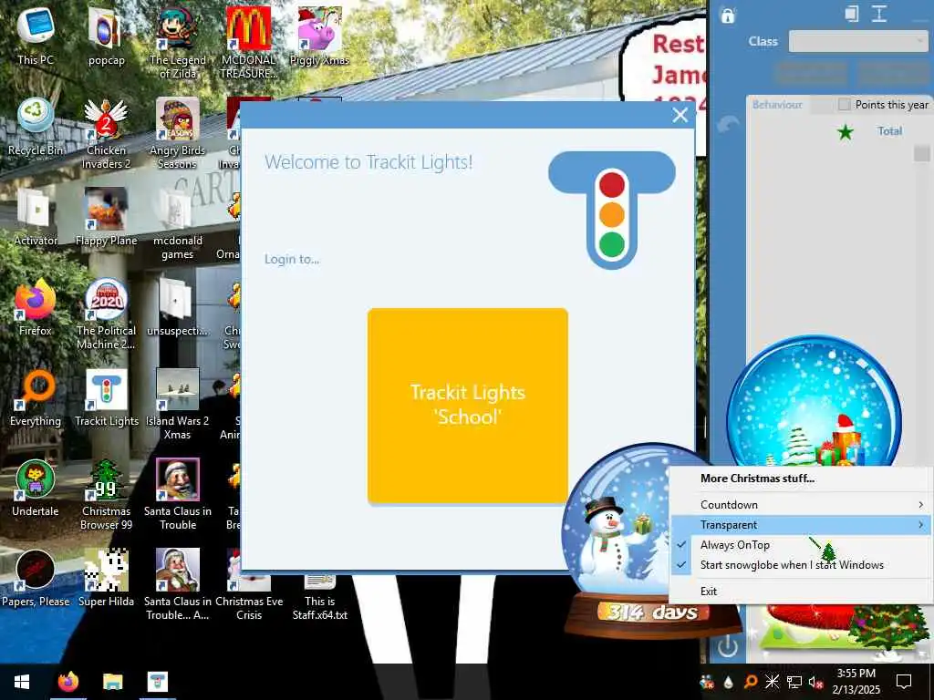The width and height of the screenshot is (934, 700).
Task: Select the Activator desktop icon
Action: click(36, 217)
